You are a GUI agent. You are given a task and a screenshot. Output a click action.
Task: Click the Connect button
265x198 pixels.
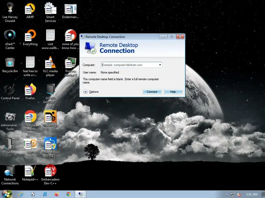(x=152, y=92)
